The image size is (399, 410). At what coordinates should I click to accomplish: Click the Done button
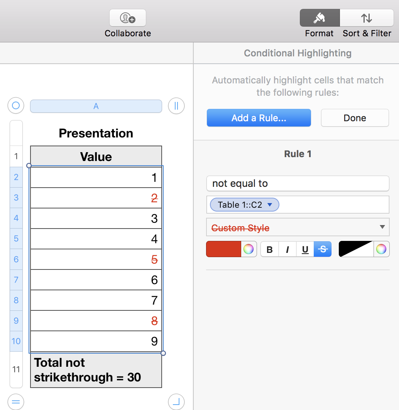tap(355, 118)
